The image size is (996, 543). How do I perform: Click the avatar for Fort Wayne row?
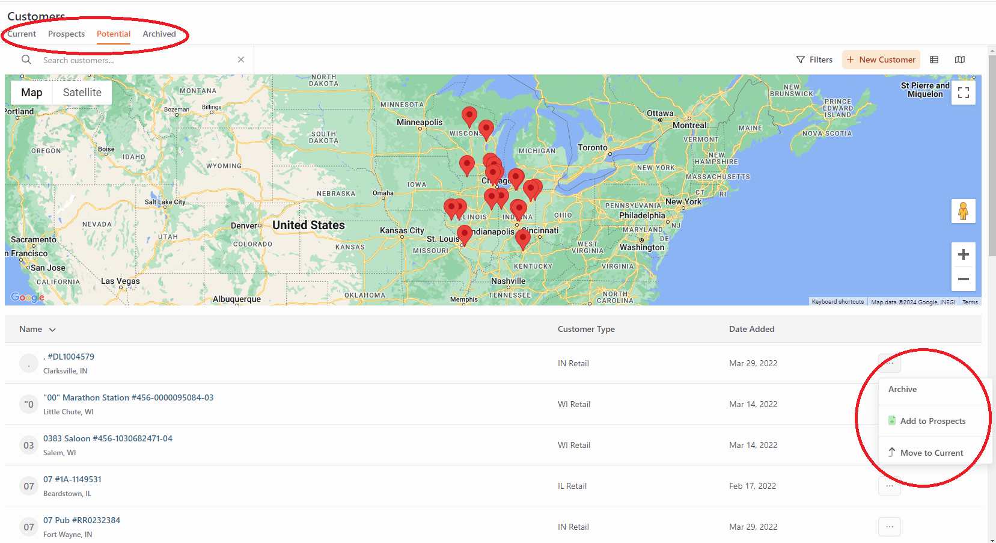point(29,527)
